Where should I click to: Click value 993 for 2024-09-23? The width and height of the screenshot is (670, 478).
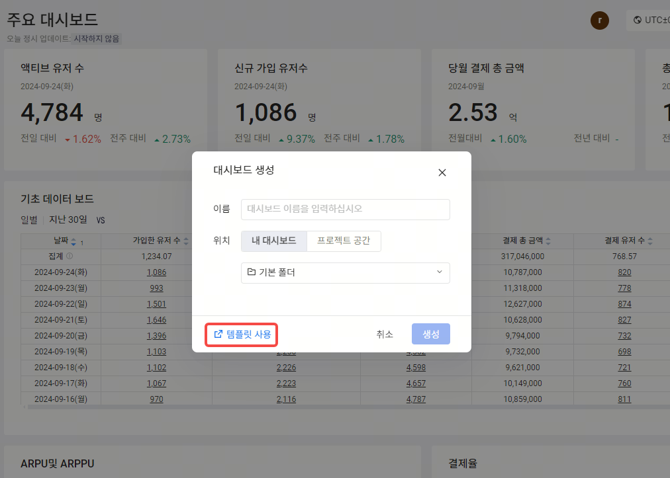[x=156, y=288]
